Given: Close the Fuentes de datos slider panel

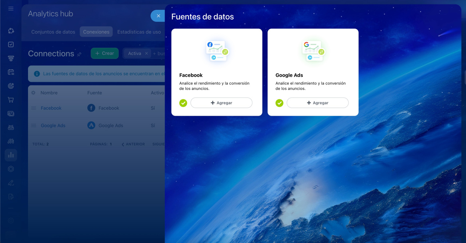Looking at the screenshot, I should pos(158,16).
